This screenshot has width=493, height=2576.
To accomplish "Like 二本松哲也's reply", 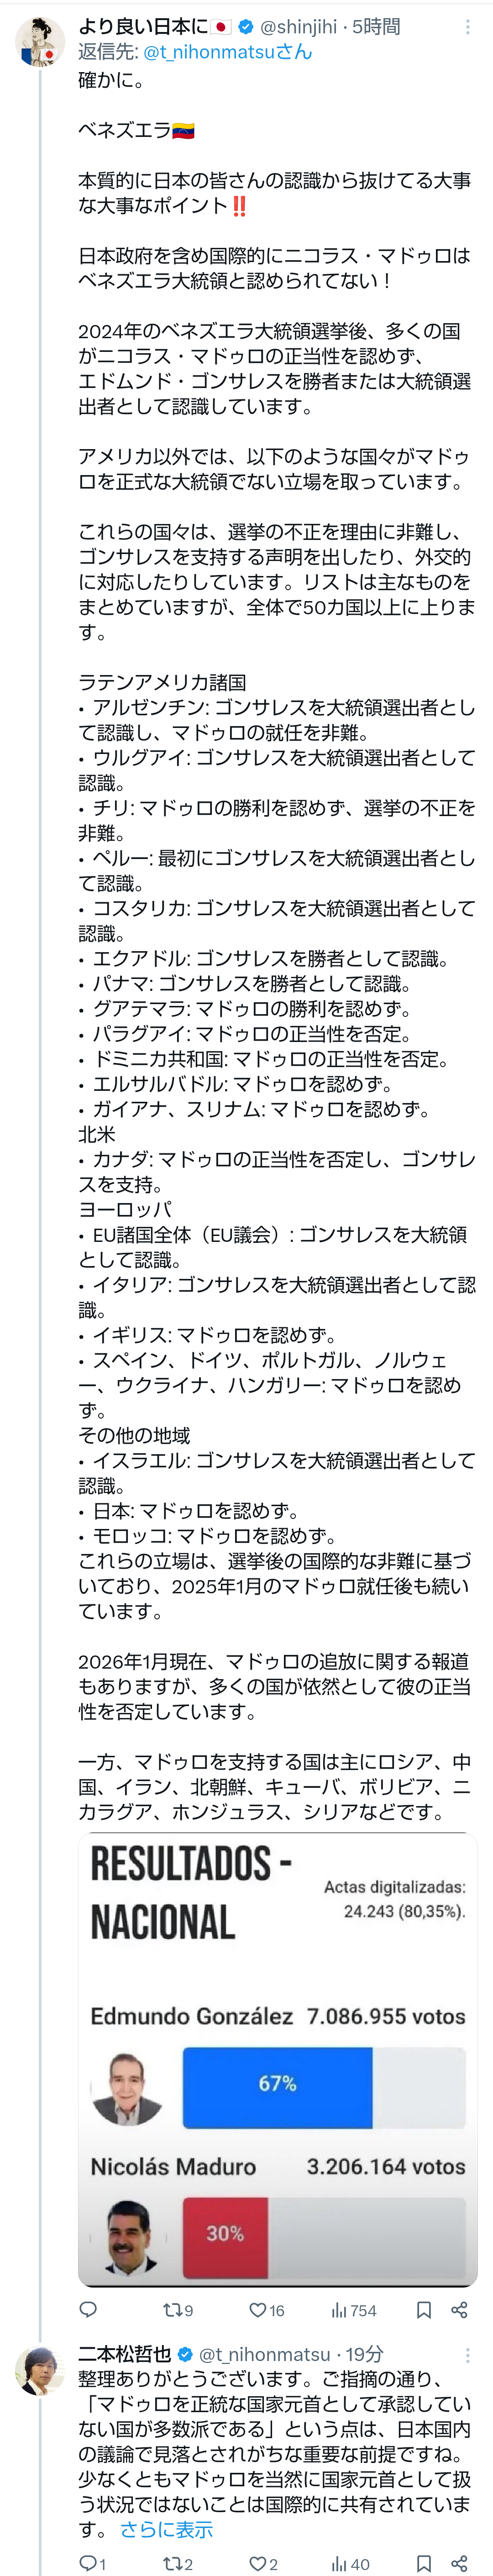I will click(x=263, y=2555).
